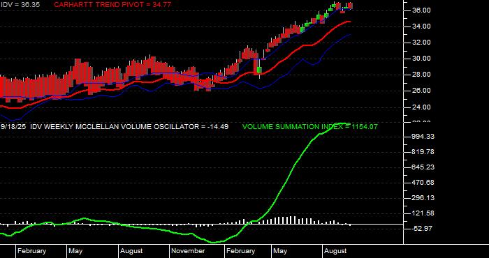489x258 pixels.
Task: Click the 645.23 oscillator axis value
Action: 423,167
